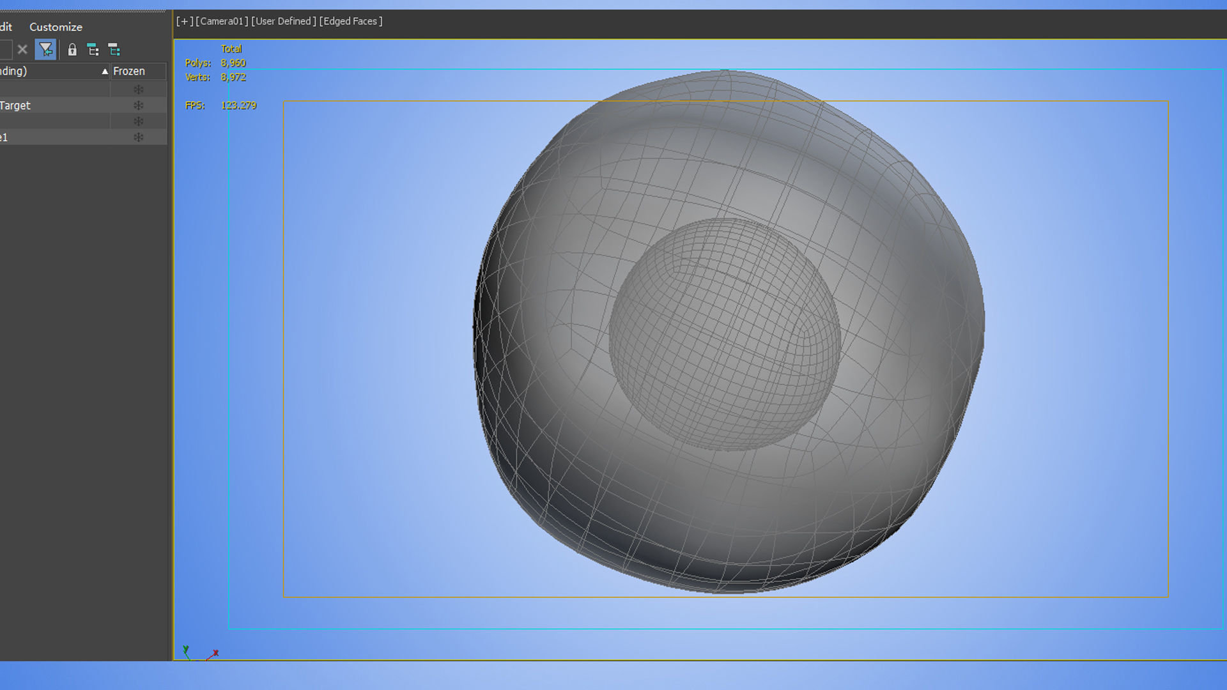Click the lock cell toggle icon
1227x690 pixels.
72,49
